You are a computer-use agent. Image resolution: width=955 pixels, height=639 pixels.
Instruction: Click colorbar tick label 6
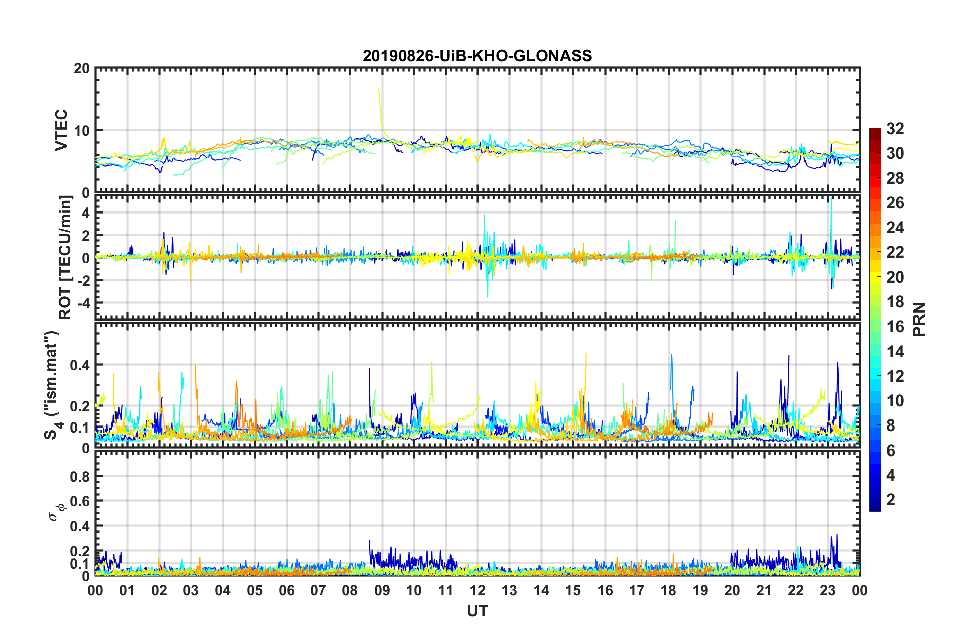tap(891, 451)
